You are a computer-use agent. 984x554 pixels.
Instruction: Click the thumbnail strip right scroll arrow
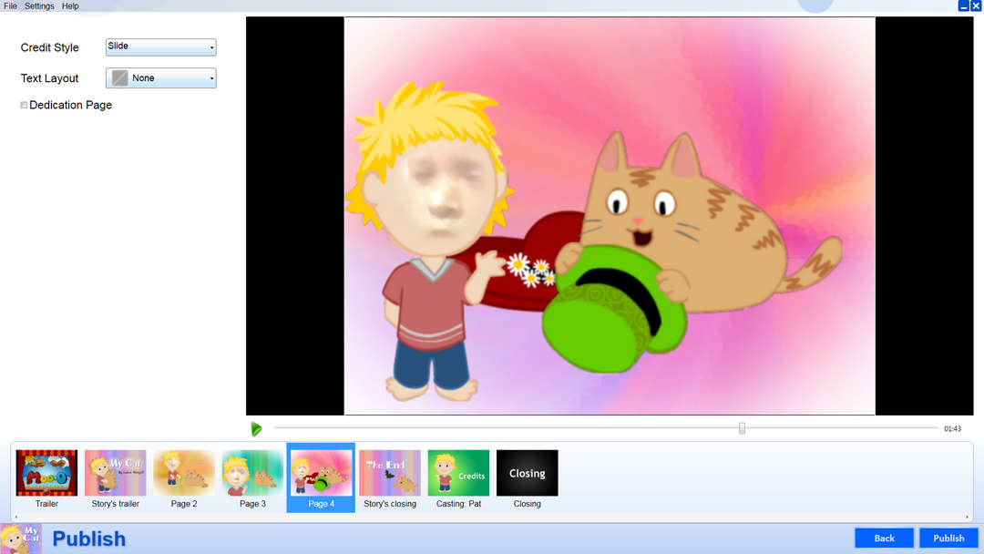pyautogui.click(x=968, y=517)
